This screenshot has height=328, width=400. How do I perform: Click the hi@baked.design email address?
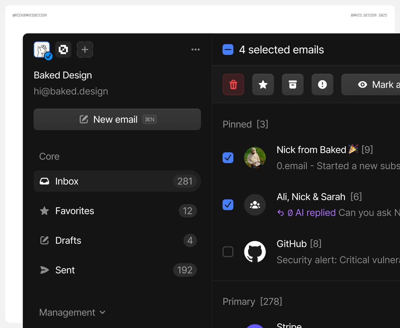click(71, 91)
